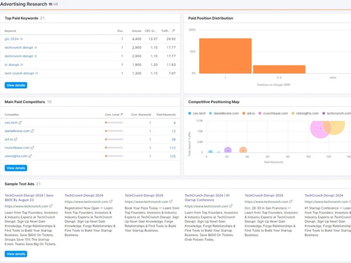Toggle ces.tech legend dot in positioning map

click(190, 113)
